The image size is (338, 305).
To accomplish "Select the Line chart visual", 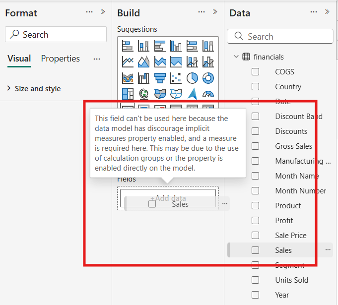I will (x=128, y=62).
